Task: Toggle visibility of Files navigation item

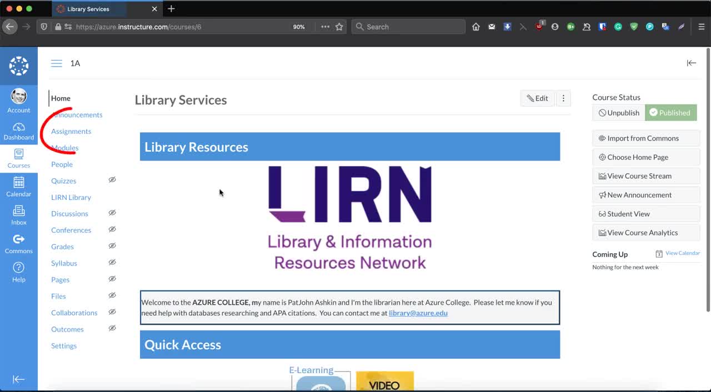Action: click(112, 295)
